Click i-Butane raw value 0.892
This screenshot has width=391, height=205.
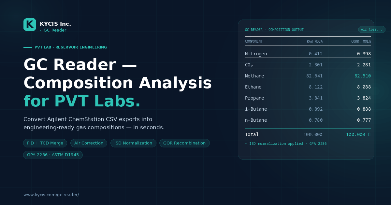click(x=316, y=109)
